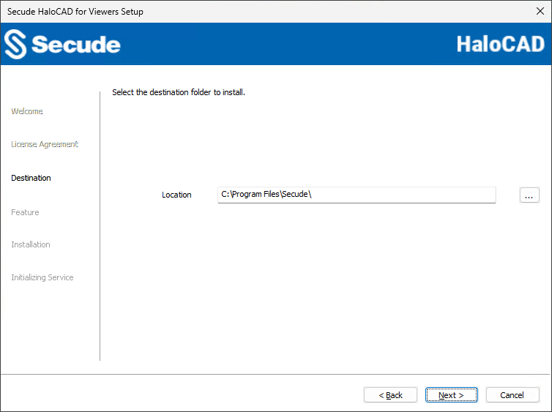Image resolution: width=552 pixels, height=412 pixels.
Task: Click the HaloCAD brand name in the header
Action: click(500, 44)
